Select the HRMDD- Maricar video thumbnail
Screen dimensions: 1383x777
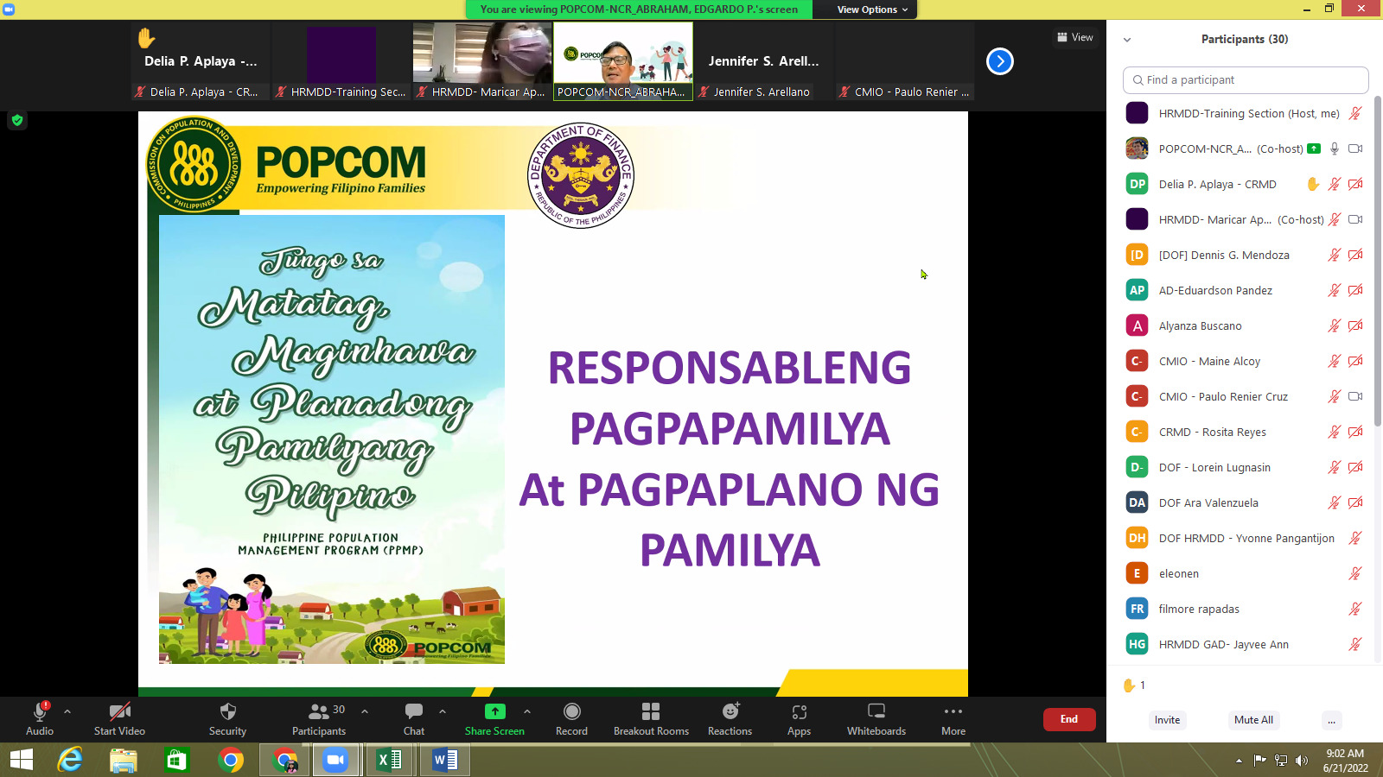tap(482, 61)
